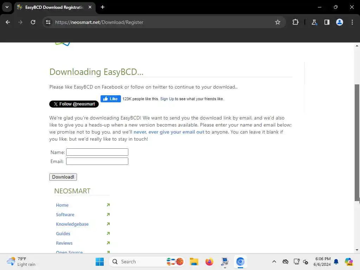
Task: Click the arrow icon beside Reviews
Action: pos(108,243)
